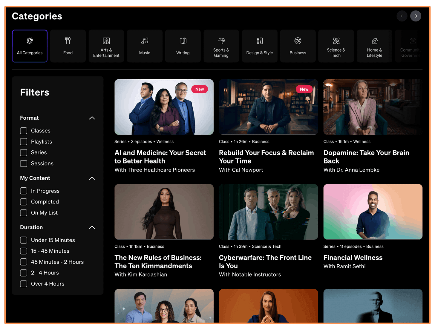Collapse the Format filter section
Viewport: 435px width, 330px height.
pos(92,118)
